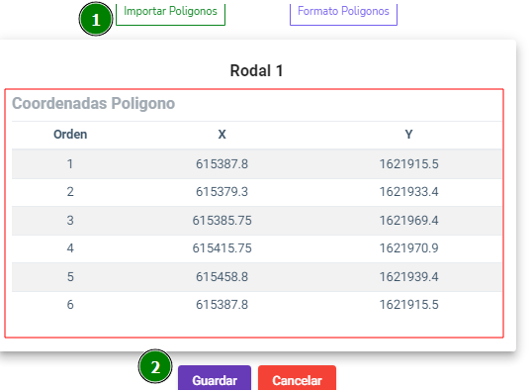Cancel the polygon import with Cancelar
Image resolution: width=532 pixels, height=391 pixels.
297,378
